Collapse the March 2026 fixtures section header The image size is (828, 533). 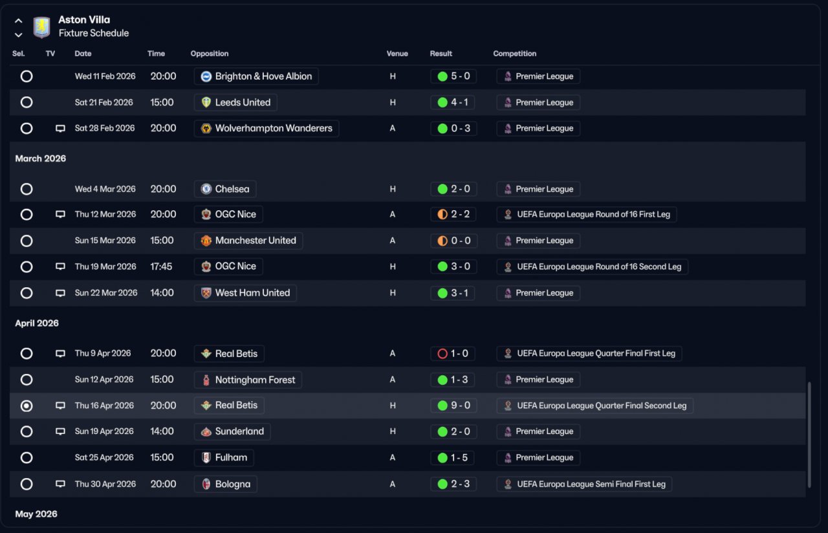pyautogui.click(x=41, y=158)
